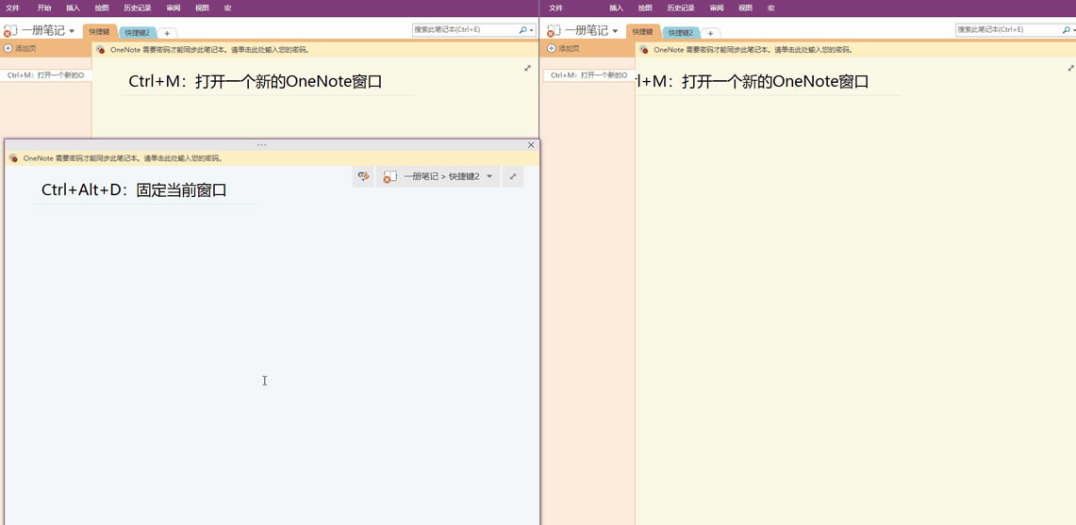
Task: Select Ctrl+M page in left window page list
Action: (x=46, y=74)
